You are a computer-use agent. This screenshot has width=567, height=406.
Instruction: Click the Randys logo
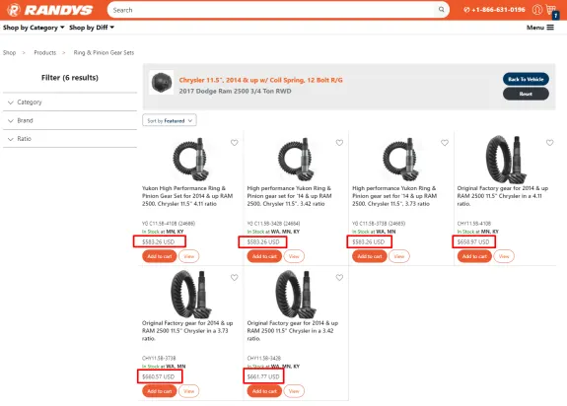pos(50,10)
